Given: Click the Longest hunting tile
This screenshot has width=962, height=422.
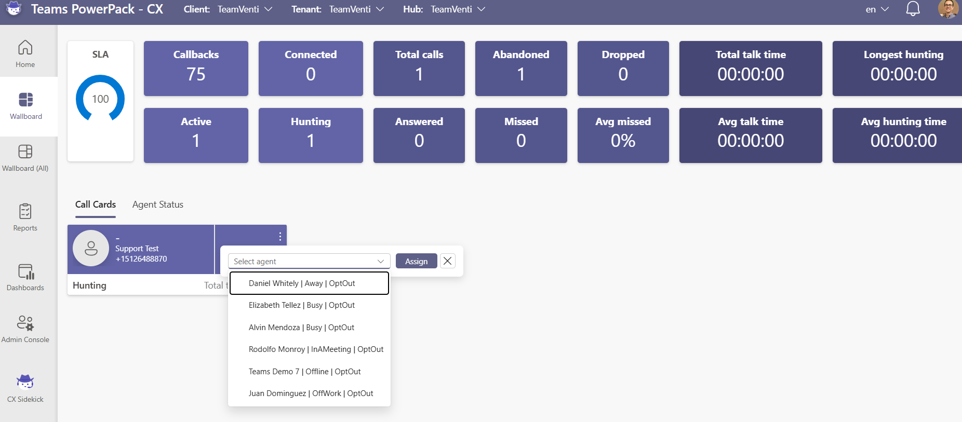Looking at the screenshot, I should pyautogui.click(x=897, y=69).
